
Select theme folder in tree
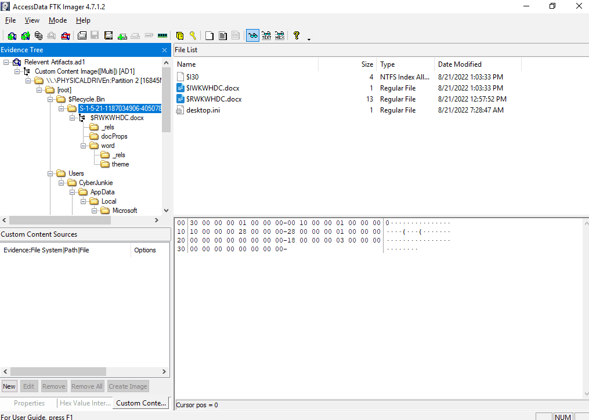tap(120, 164)
